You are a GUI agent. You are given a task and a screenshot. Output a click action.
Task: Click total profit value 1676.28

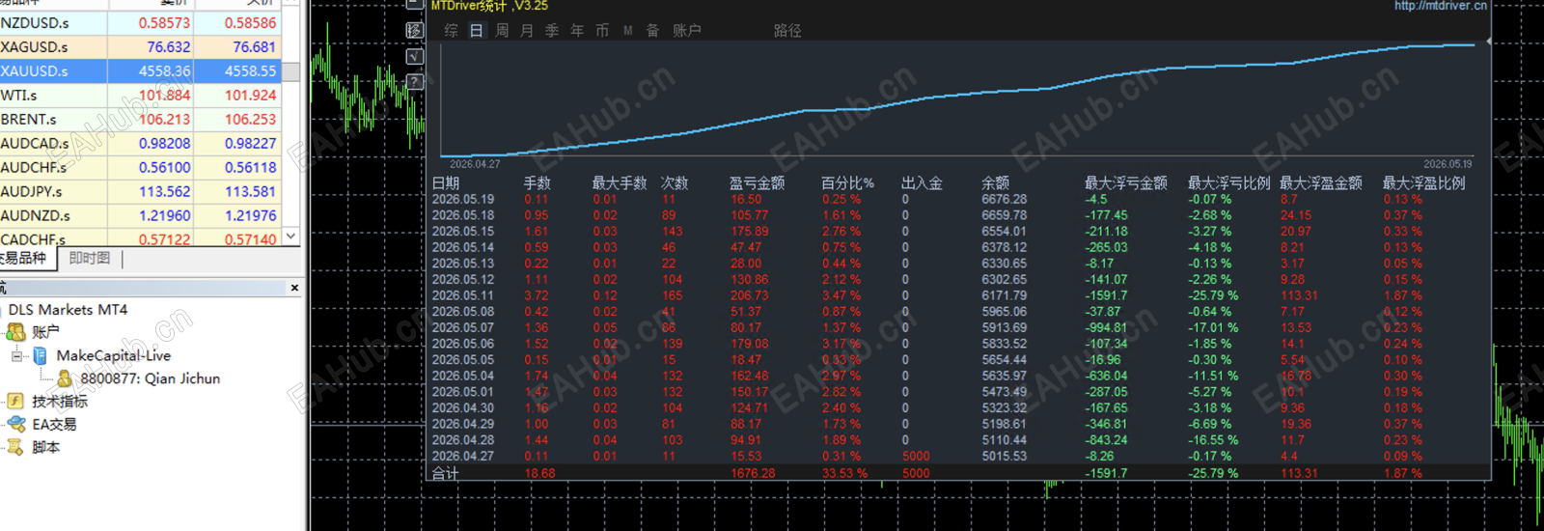[x=753, y=473]
